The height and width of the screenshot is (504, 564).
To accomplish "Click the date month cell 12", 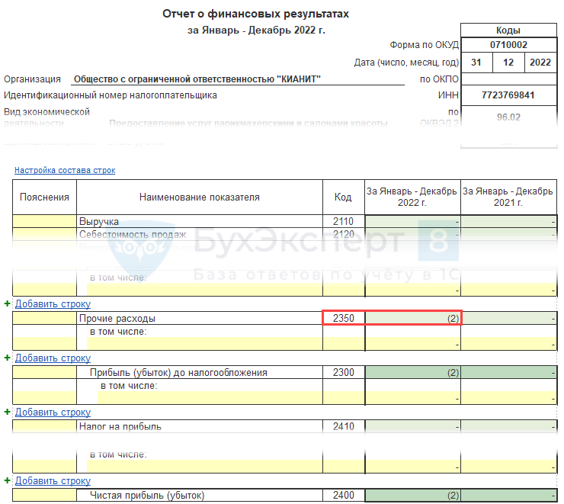I will tap(508, 63).
